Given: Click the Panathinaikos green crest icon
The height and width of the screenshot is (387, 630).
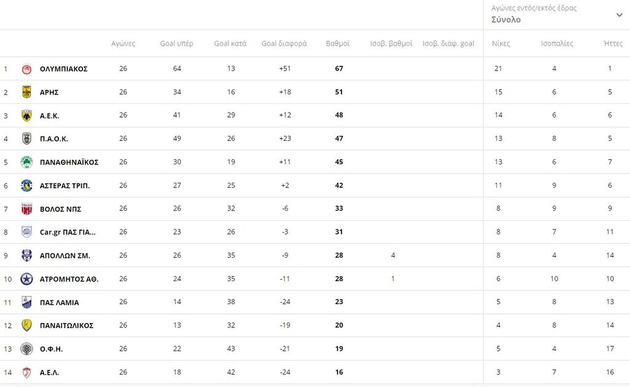Looking at the screenshot, I should pyautogui.click(x=26, y=162).
